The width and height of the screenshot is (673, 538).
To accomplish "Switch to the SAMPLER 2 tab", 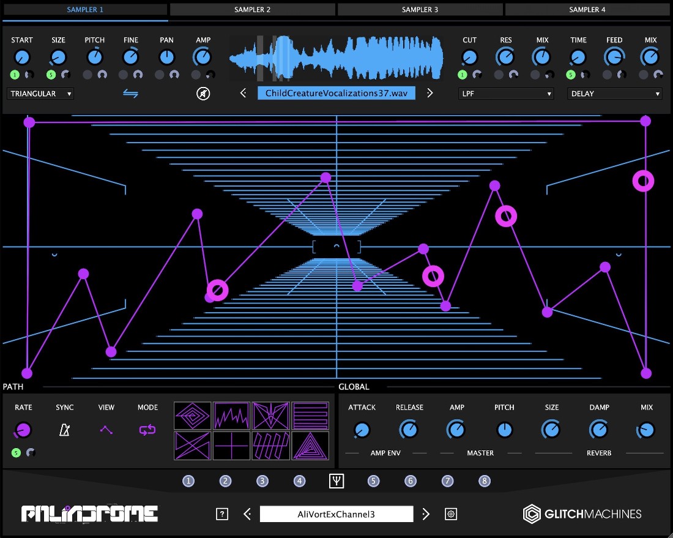I will [252, 10].
